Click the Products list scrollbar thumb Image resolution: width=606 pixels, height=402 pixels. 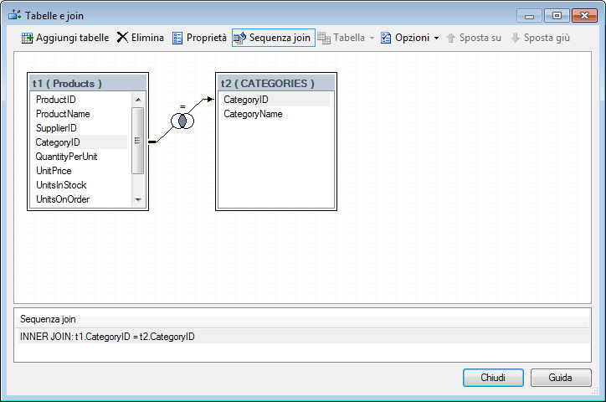pyautogui.click(x=137, y=141)
